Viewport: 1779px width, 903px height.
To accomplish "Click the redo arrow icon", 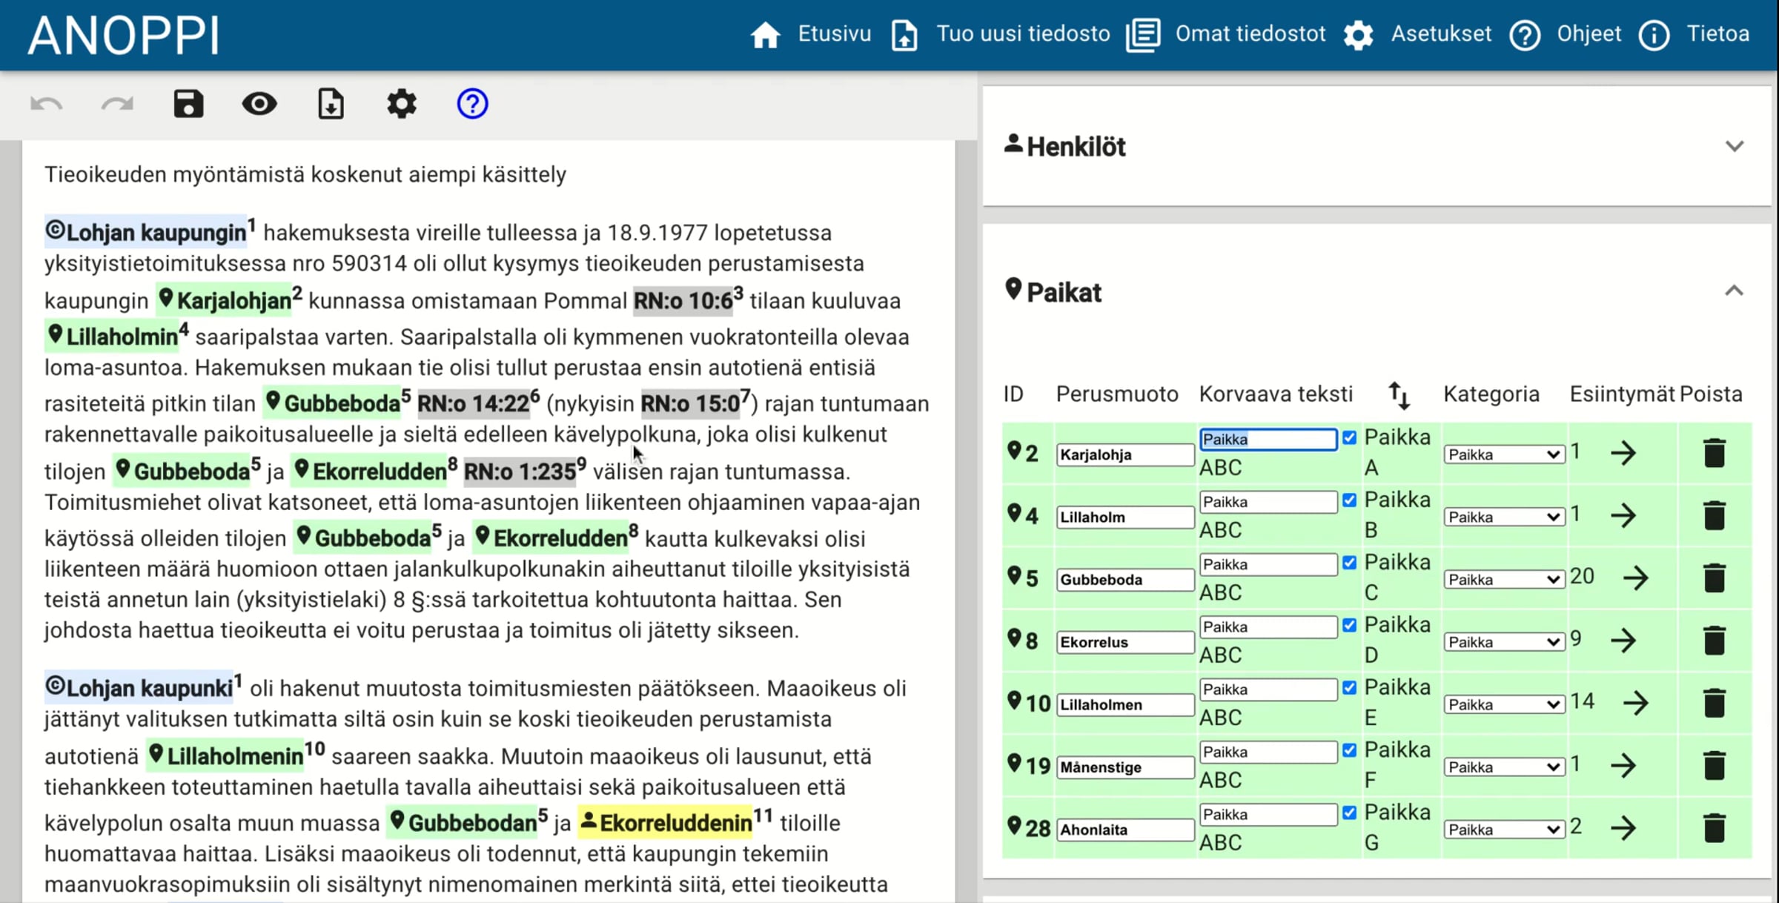I will point(117,105).
